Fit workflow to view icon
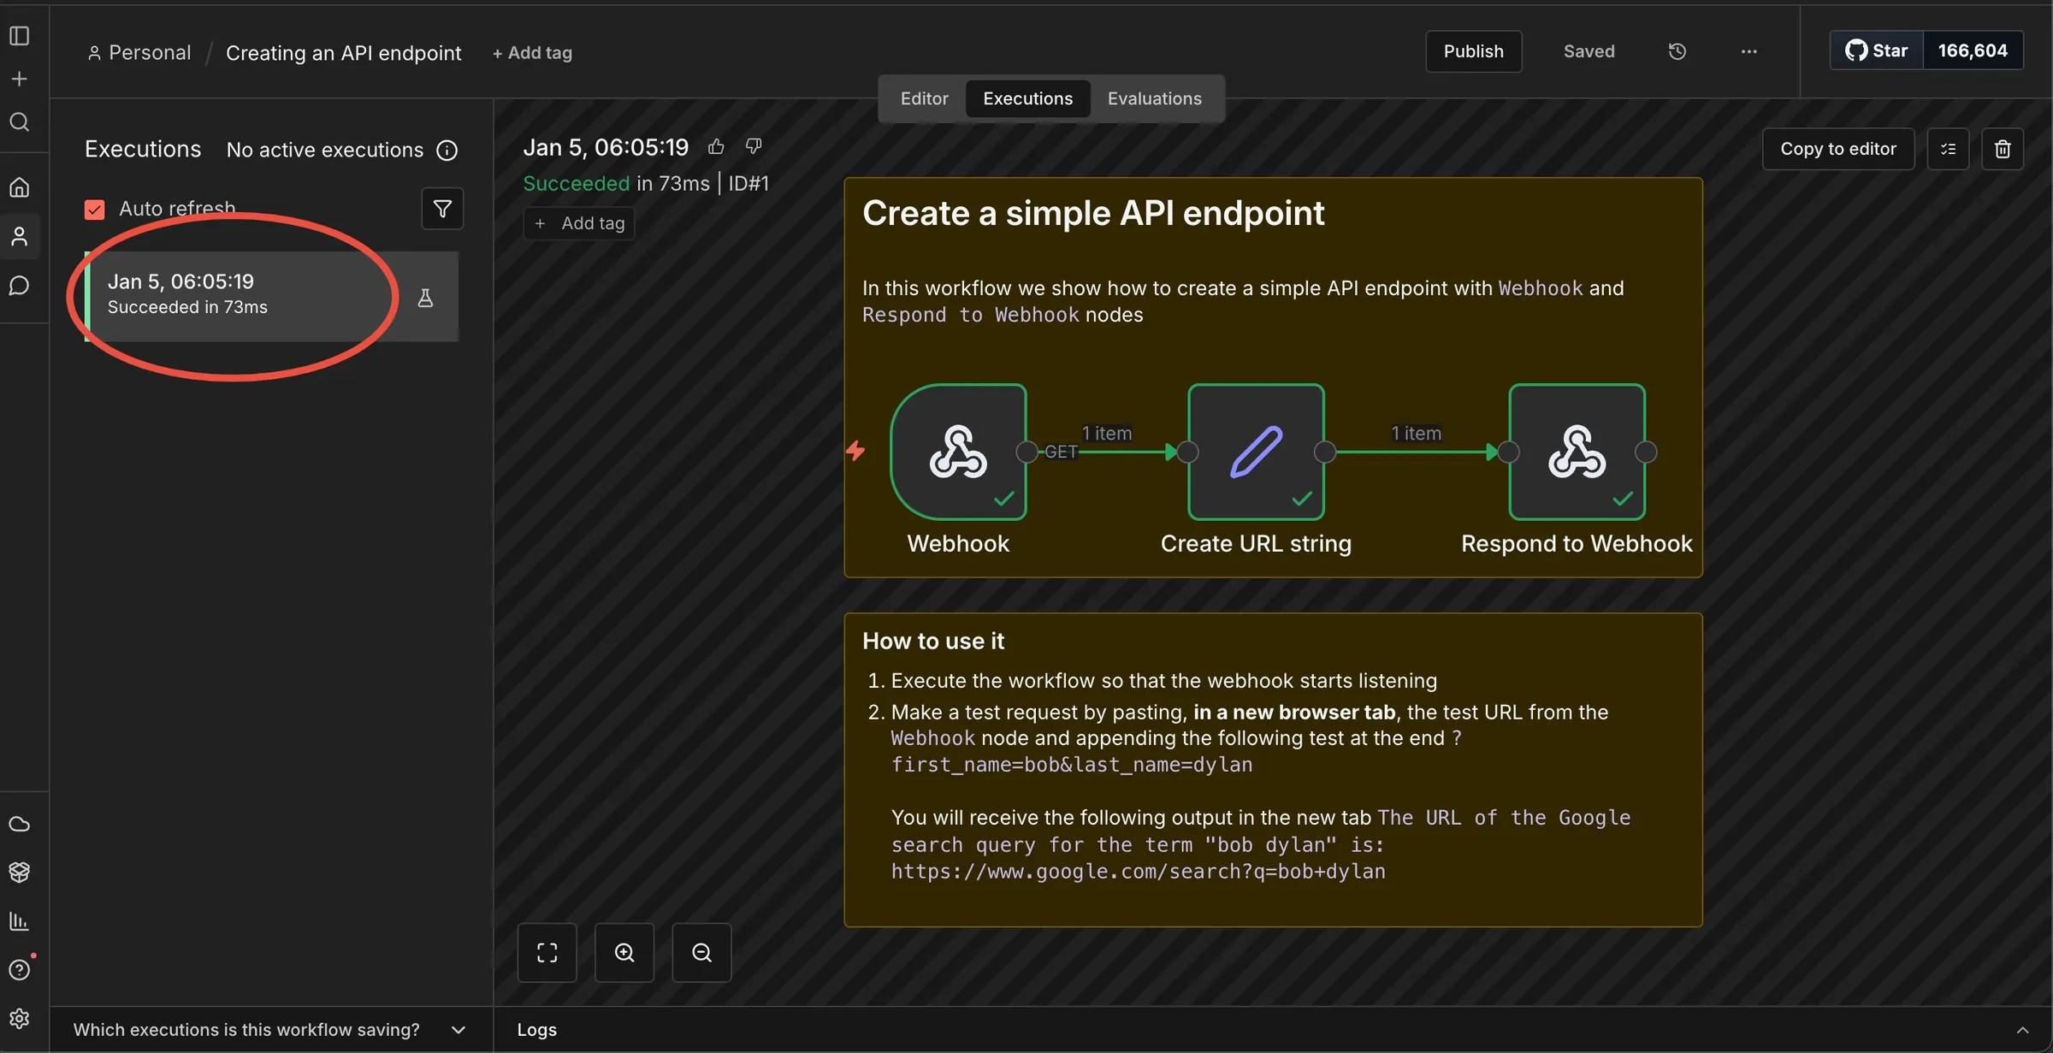 547,953
